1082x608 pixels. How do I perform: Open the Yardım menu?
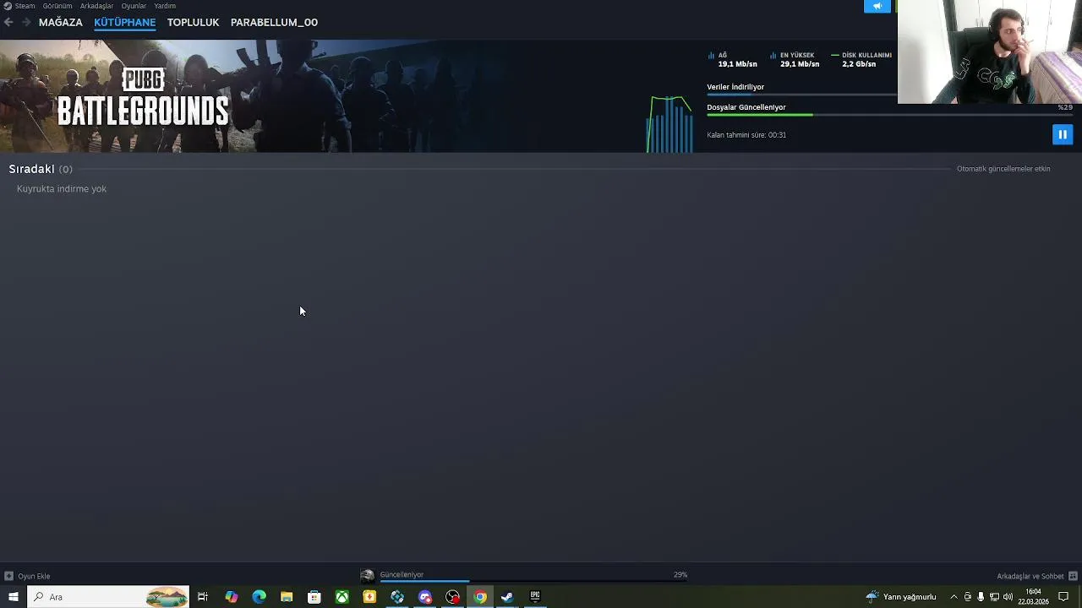[165, 6]
